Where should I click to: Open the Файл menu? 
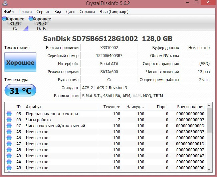[x=9, y=12]
